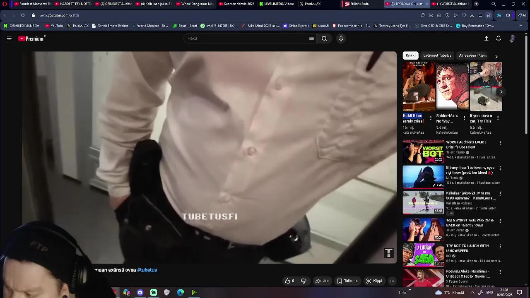Open the World Monitor bookmark
The height and width of the screenshot is (298, 530).
click(x=150, y=26)
